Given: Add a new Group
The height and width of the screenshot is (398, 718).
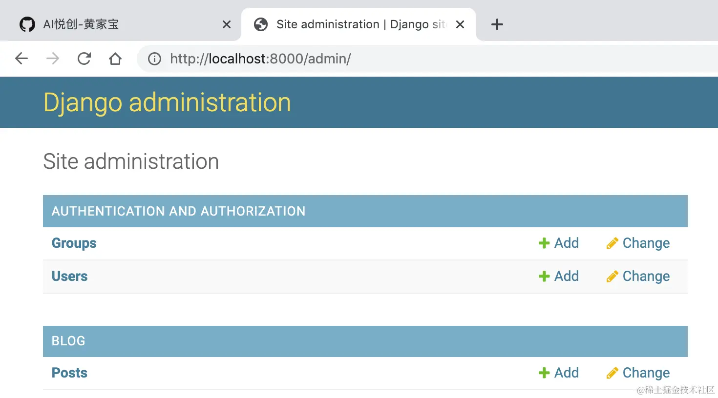Looking at the screenshot, I should pos(558,243).
